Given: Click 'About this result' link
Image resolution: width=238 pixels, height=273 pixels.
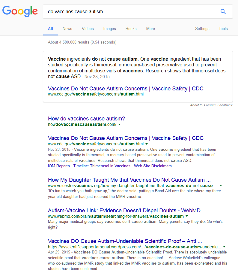Looking at the screenshot, I should (202, 105).
